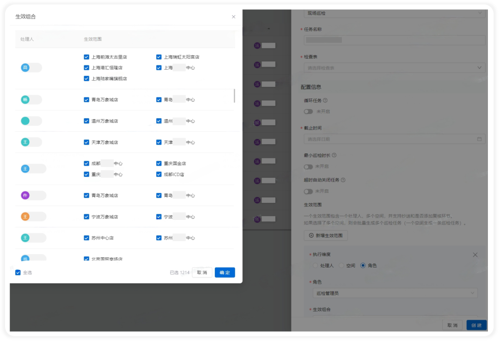Close the 生效组合 dialog with X icon
Image resolution: width=499 pixels, height=341 pixels.
(234, 17)
